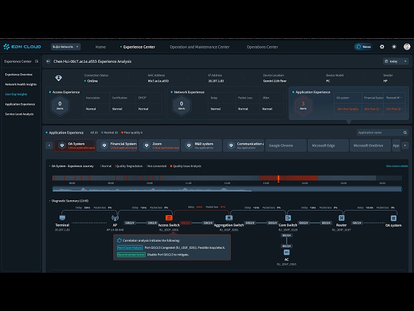414x311 pixels.
Task: Select User Exp Insights in the sidebar
Action: (16, 94)
